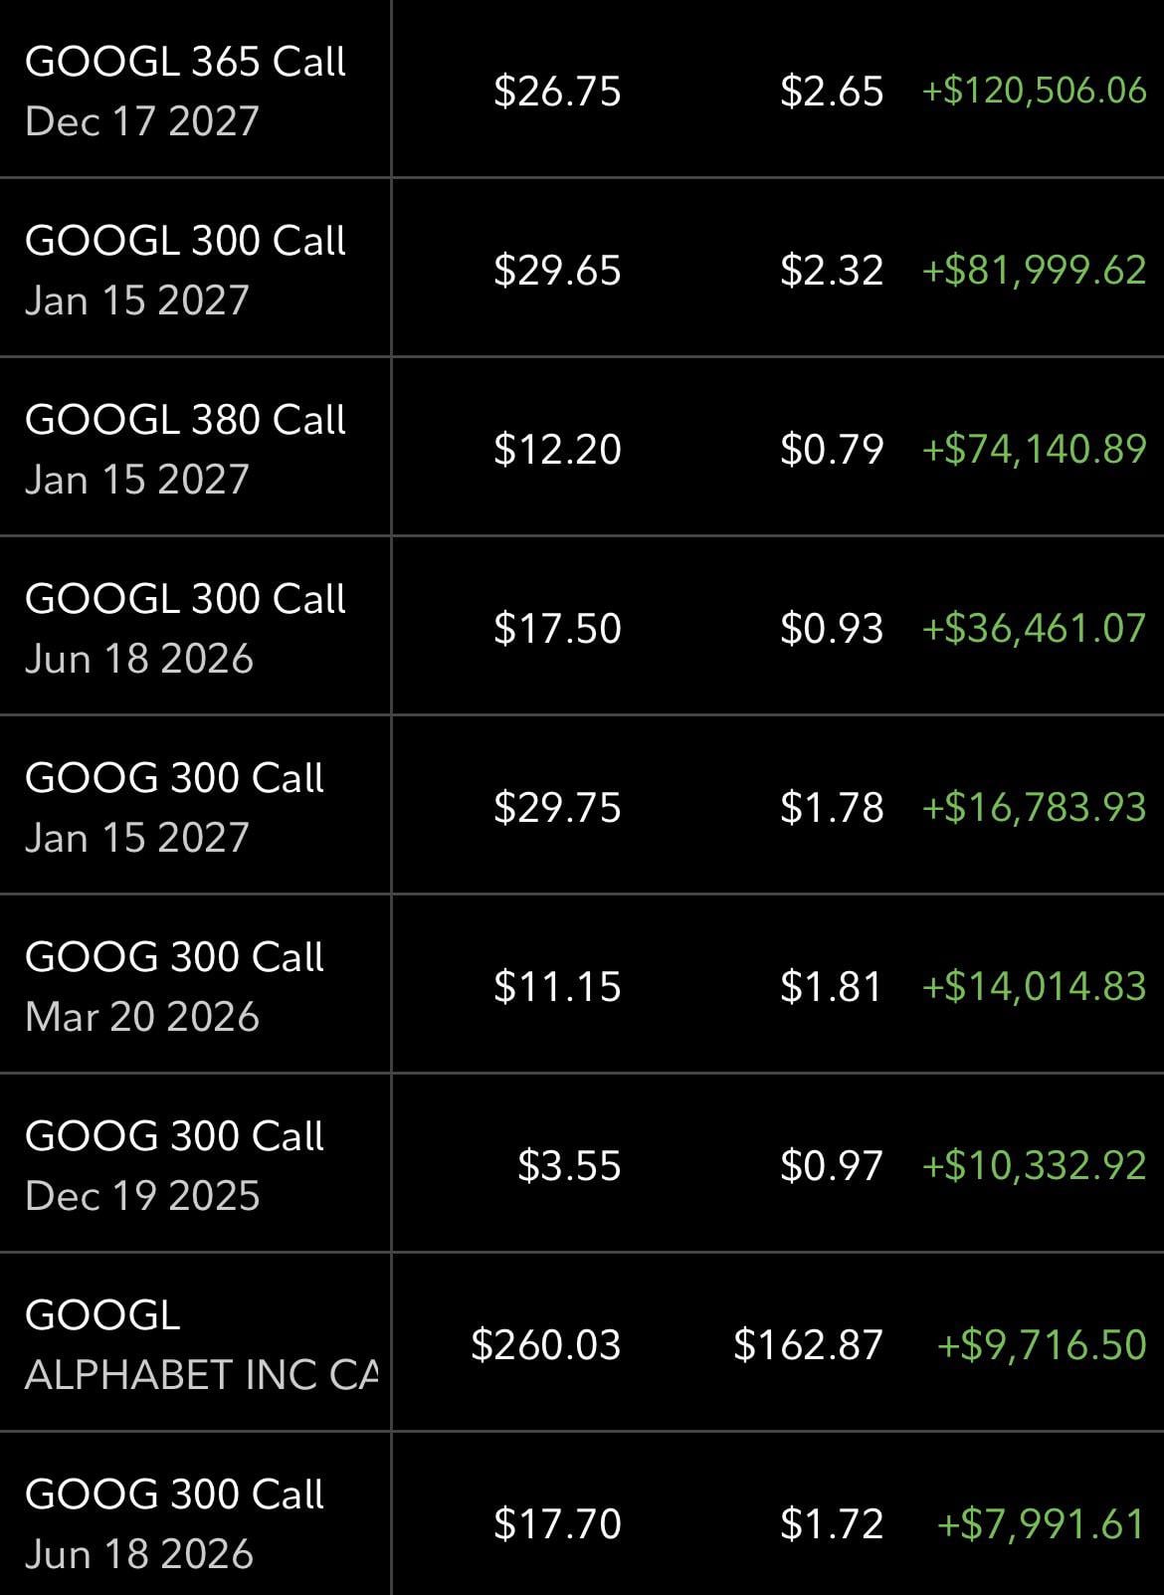Select the +$74,140.89 gain figure

click(1034, 449)
